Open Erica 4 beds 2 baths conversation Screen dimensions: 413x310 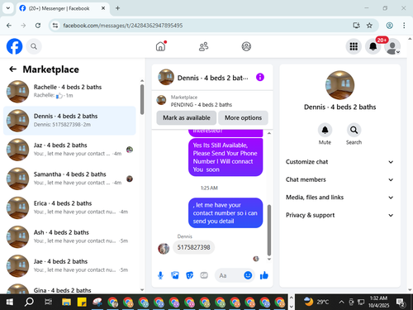(x=69, y=207)
